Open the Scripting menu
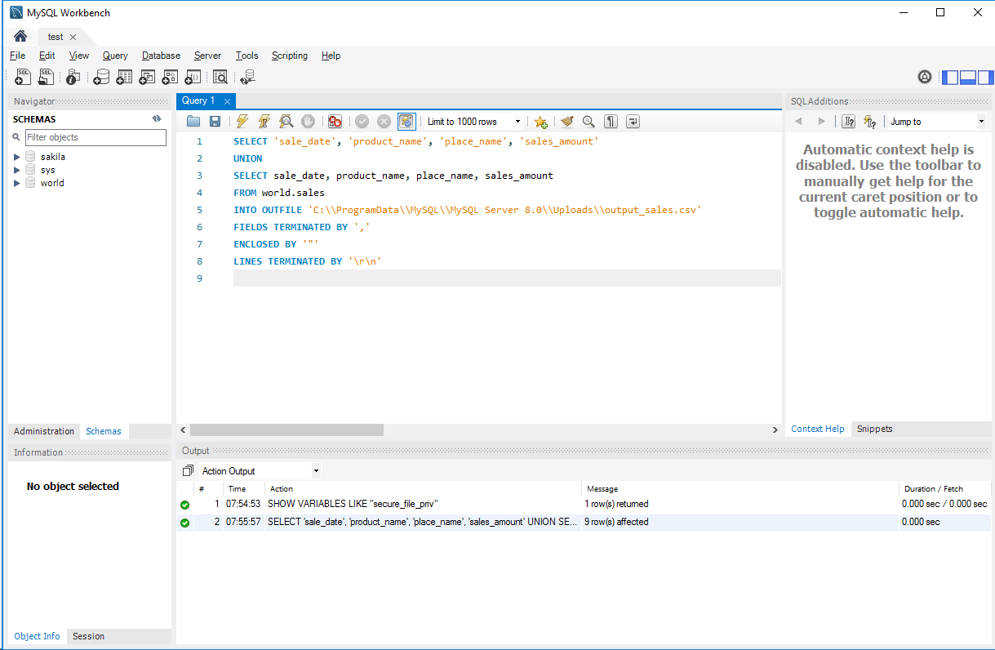 coord(290,56)
